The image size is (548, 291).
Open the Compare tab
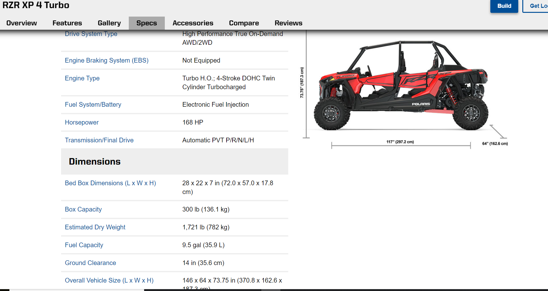(244, 23)
